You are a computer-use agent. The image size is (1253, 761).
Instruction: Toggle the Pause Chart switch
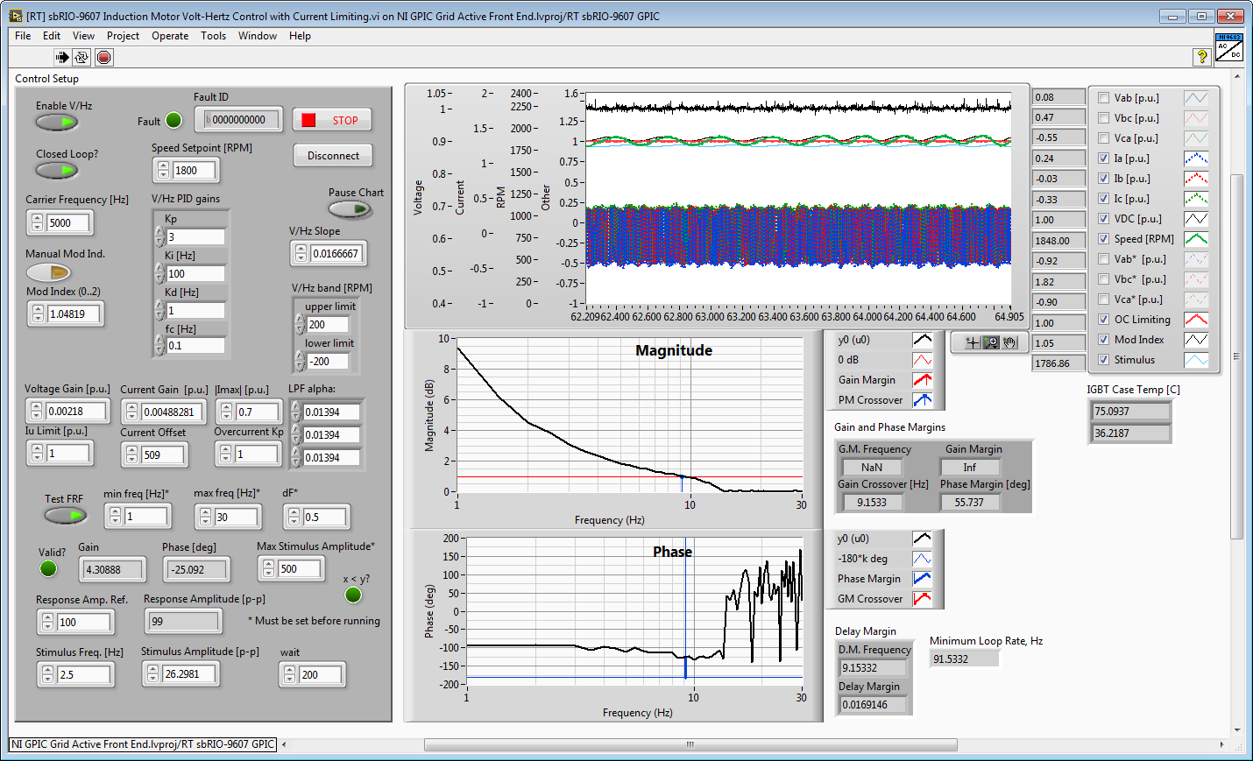350,209
